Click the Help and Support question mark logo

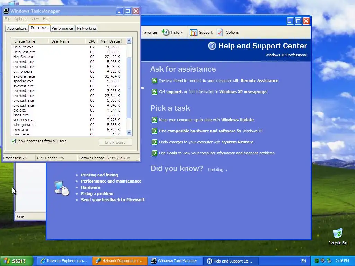(212, 46)
